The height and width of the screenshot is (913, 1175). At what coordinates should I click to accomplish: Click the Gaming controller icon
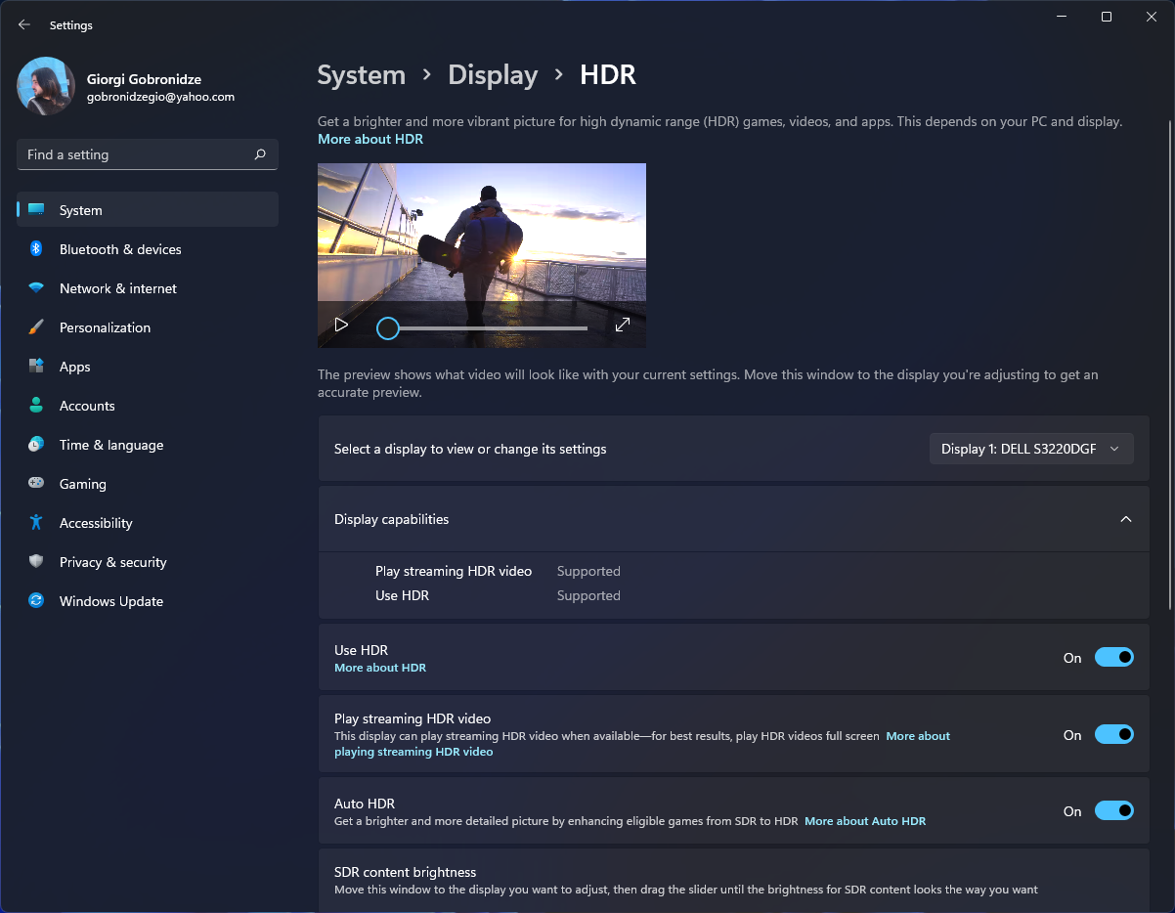pyautogui.click(x=36, y=484)
